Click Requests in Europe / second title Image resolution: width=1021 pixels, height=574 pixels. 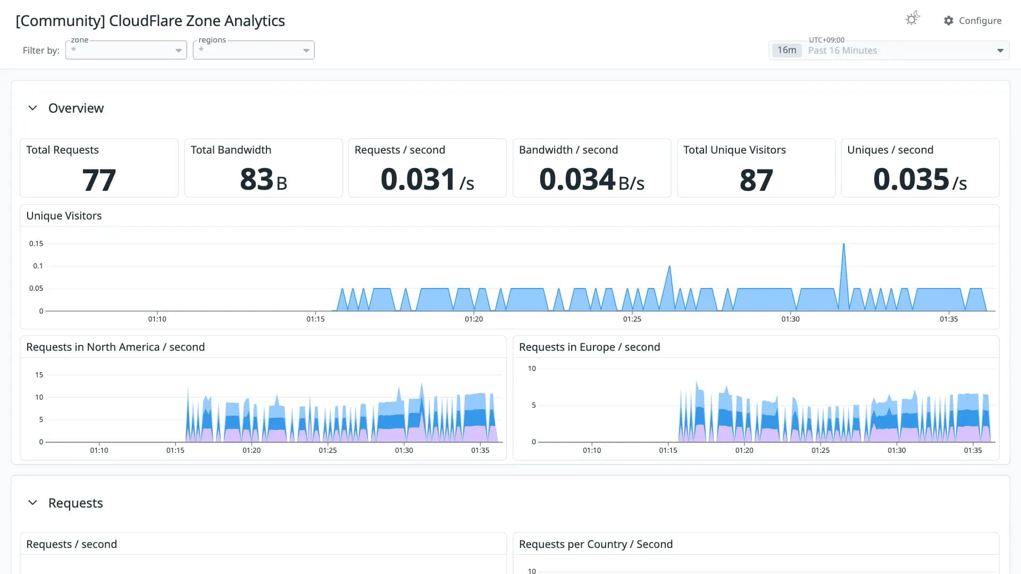tap(589, 347)
